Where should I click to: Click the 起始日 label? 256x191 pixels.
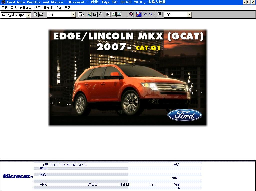(x=93, y=185)
